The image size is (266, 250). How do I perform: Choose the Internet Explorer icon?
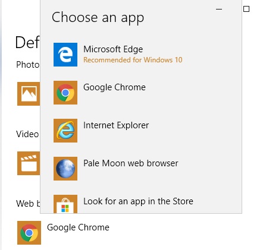tap(65, 131)
